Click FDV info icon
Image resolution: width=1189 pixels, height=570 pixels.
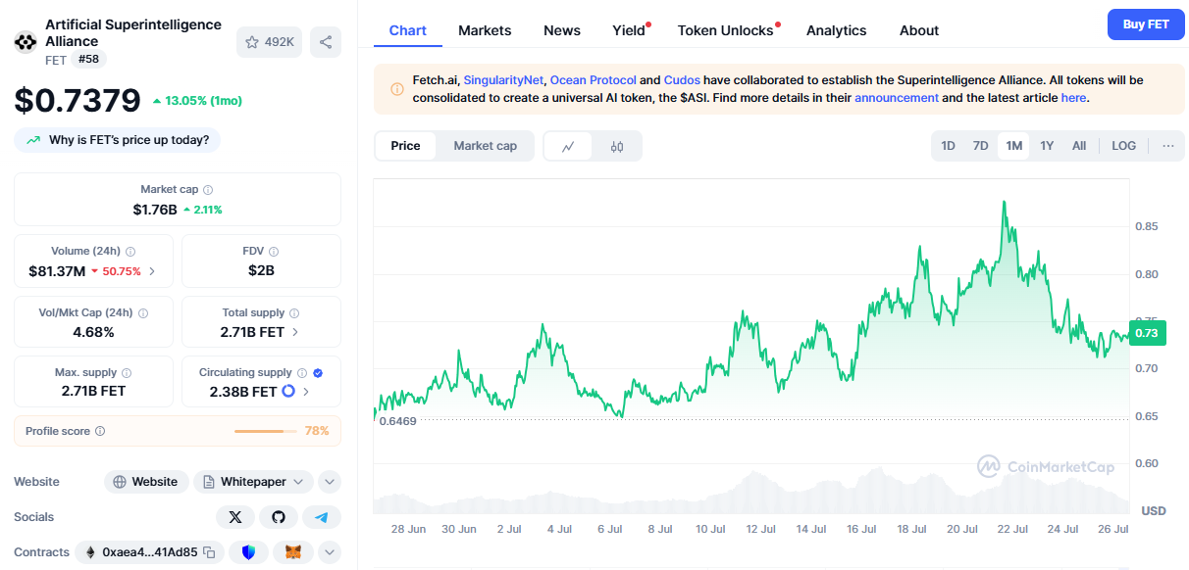tap(274, 252)
